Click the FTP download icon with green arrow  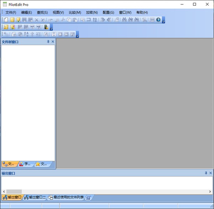[x=18, y=20]
